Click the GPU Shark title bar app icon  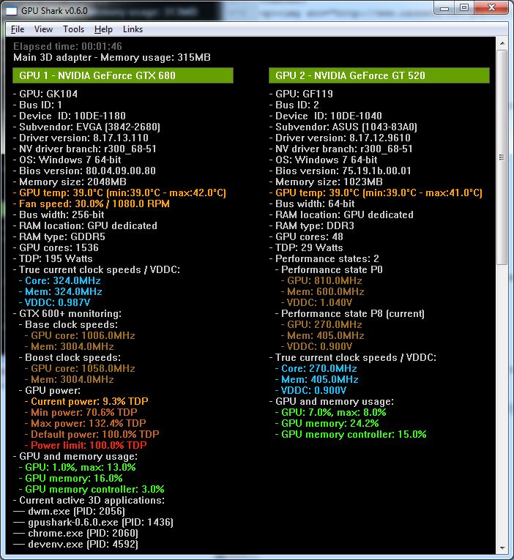click(12, 11)
